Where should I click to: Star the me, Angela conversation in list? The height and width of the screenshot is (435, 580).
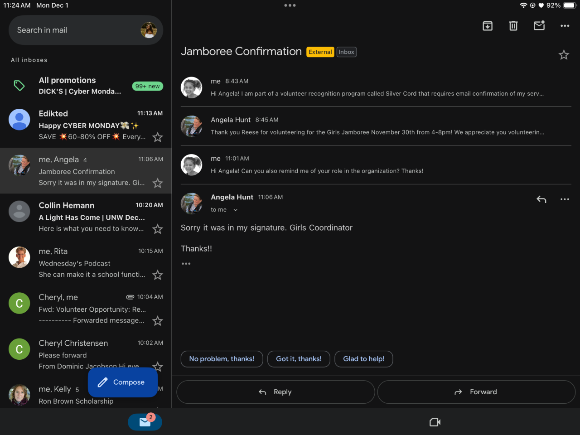[x=158, y=183]
